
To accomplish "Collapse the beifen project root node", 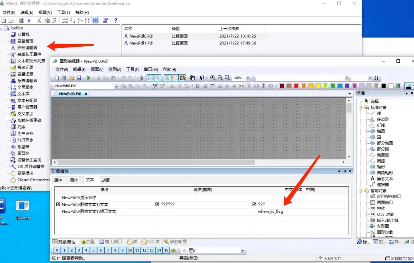I will (x=1, y=28).
